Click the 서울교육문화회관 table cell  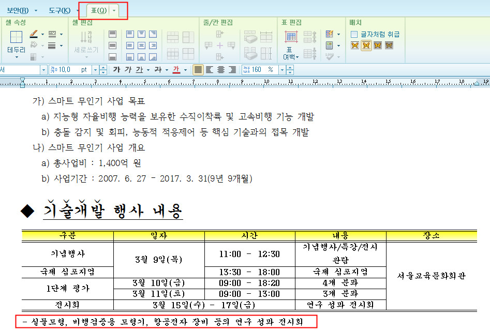click(432, 276)
